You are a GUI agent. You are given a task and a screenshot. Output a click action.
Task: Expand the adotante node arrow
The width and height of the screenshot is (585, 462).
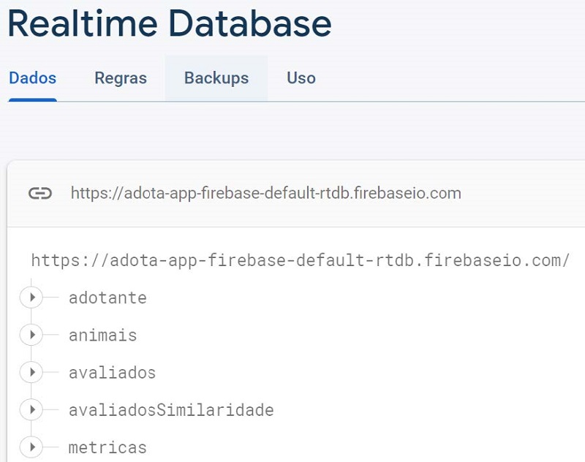[31, 298]
